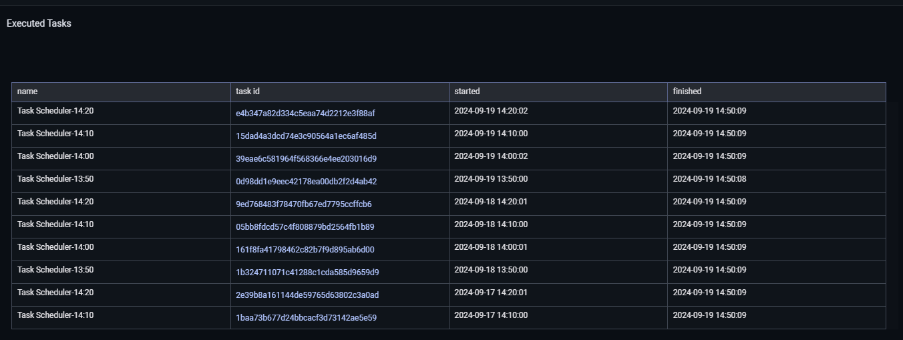Open task id link 15dad4a3dcd74e3c90564a1ec6af485d
This screenshot has width=903, height=340.
pos(306,136)
